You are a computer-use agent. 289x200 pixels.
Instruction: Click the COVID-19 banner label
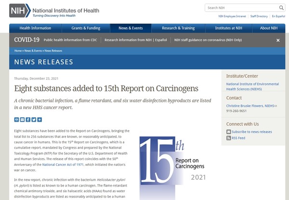[26, 40]
